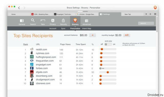
Task: Click the huffingtonpost.com URL text
Action: (x=46, y=57)
